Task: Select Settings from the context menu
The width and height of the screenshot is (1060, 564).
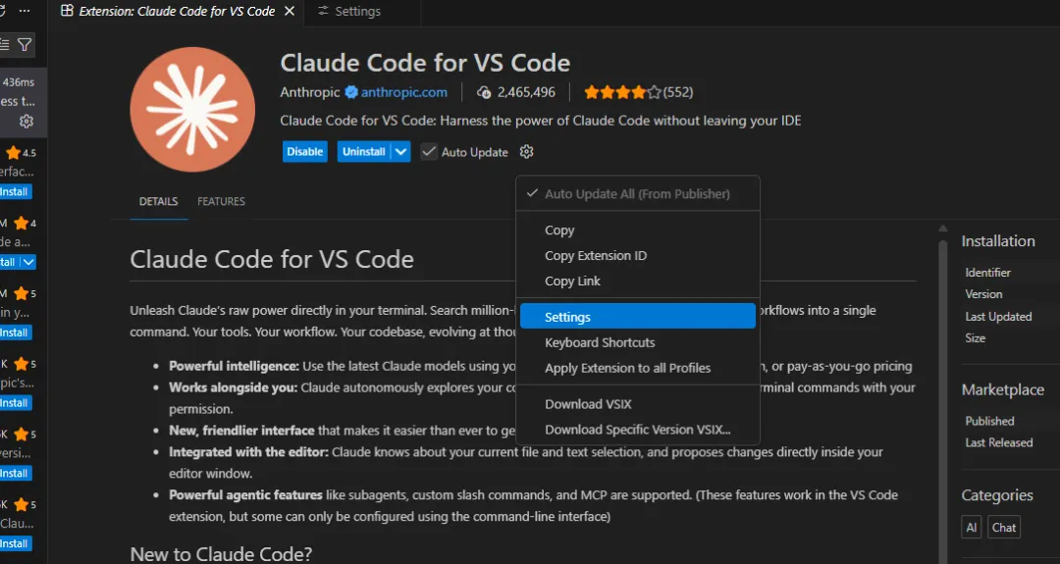Action: pos(567,317)
